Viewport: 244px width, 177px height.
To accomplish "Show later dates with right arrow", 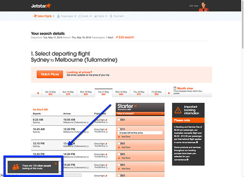I will pyautogui.click(x=169, y=93).
